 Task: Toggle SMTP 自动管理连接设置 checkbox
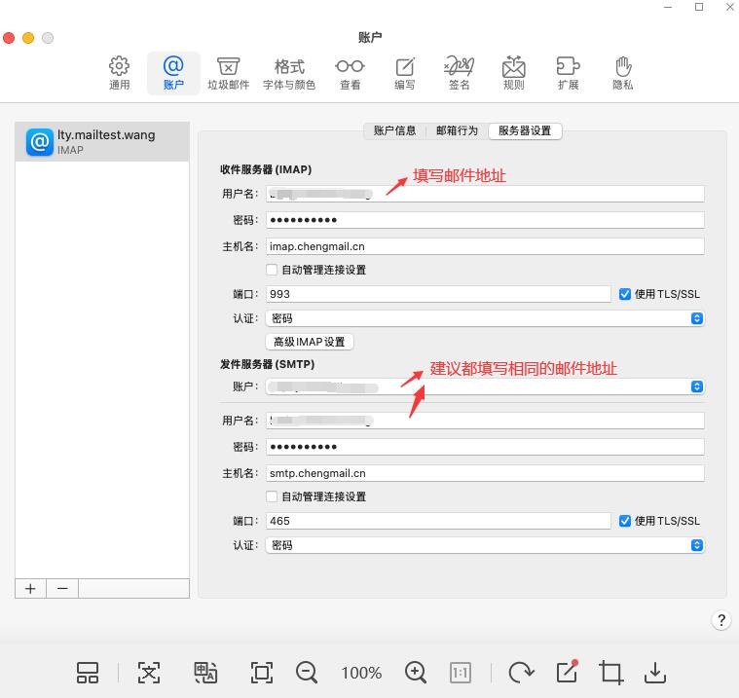272,496
